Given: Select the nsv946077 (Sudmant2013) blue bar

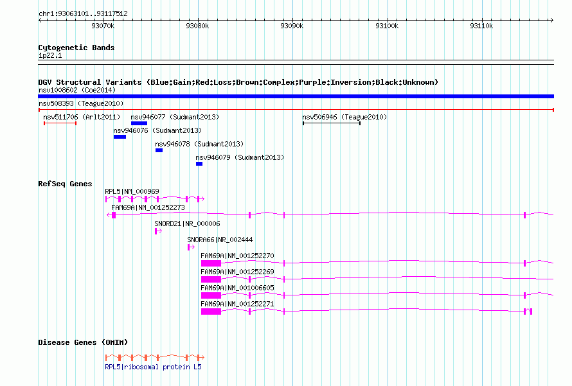Looking at the screenshot, I should tap(139, 123).
